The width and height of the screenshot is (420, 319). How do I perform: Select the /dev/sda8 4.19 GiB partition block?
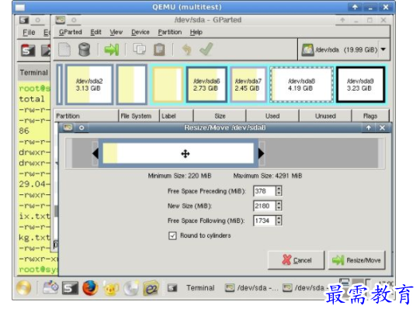click(x=301, y=84)
